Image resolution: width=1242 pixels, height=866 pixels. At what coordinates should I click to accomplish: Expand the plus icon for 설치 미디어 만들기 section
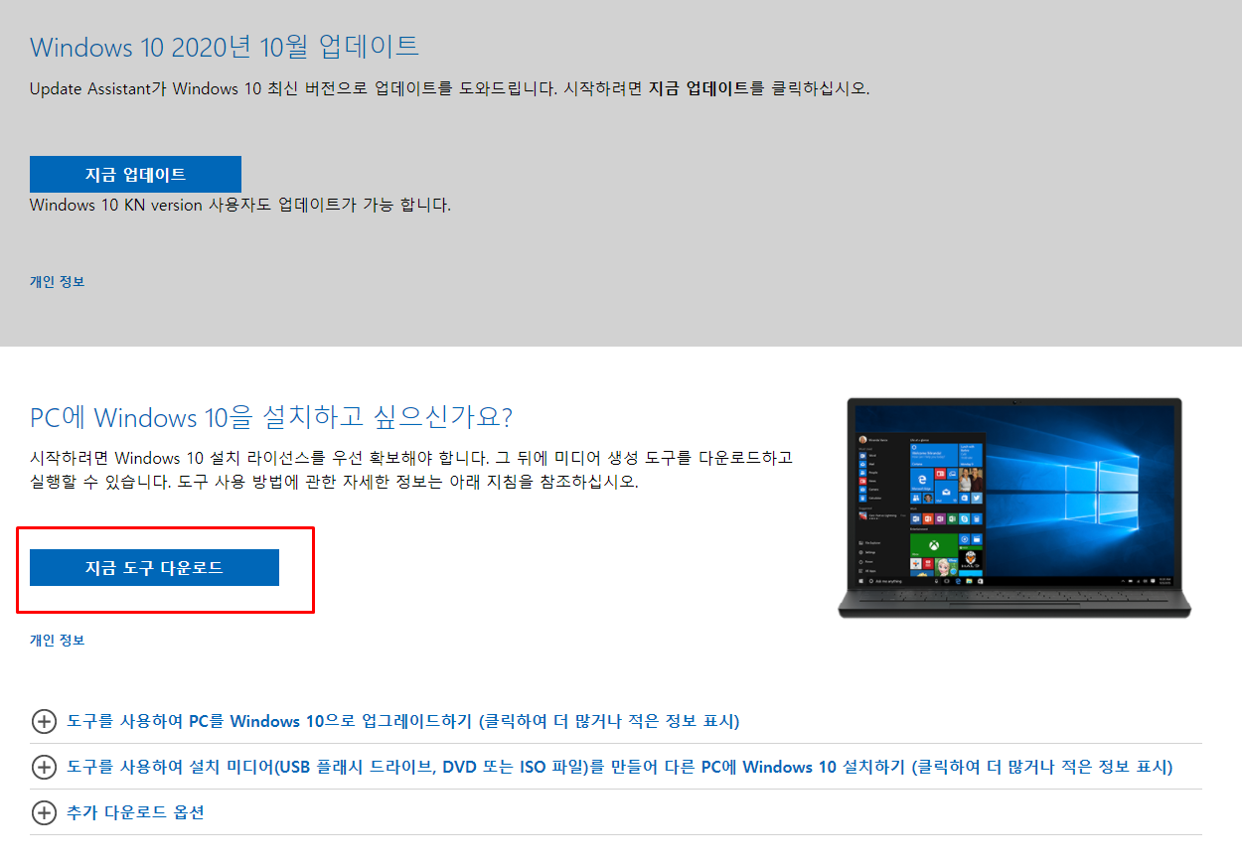click(x=44, y=767)
